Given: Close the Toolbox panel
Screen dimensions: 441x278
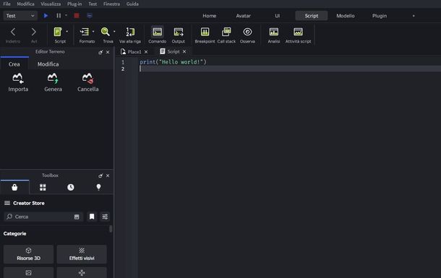Looking at the screenshot, I should 108,175.
